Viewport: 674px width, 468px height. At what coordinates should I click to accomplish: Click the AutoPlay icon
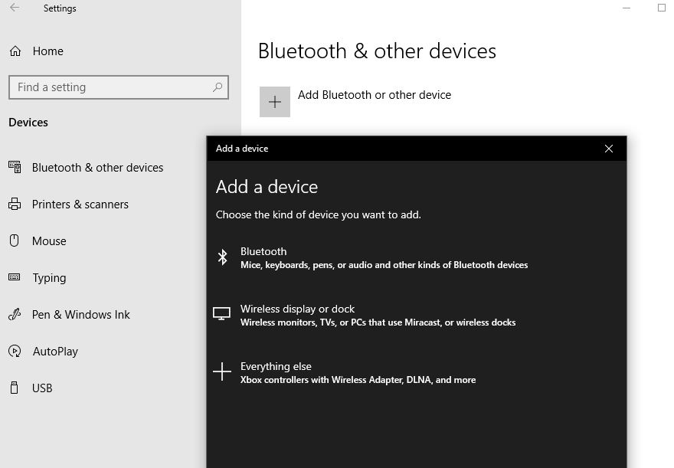click(x=15, y=351)
